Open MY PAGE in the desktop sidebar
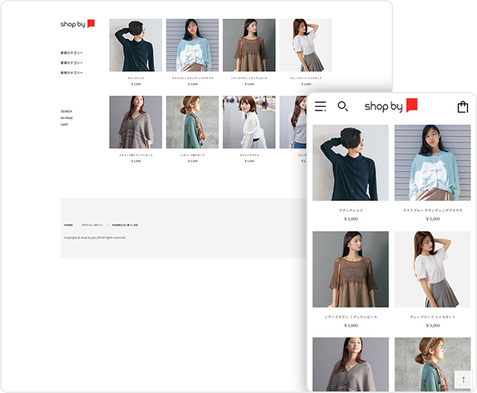This screenshot has width=477, height=393. coord(67,118)
